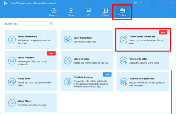This screenshot has height=114, width=176.
Task: Open the hamburger menu icon
Action: click(152, 3)
